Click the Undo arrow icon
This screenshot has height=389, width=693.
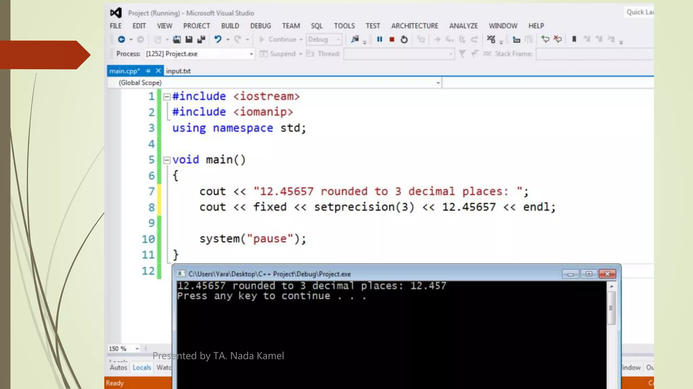click(218, 40)
